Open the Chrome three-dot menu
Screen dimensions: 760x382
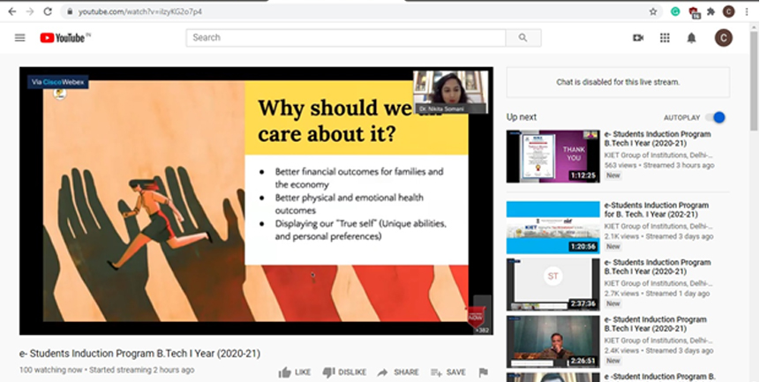point(746,11)
